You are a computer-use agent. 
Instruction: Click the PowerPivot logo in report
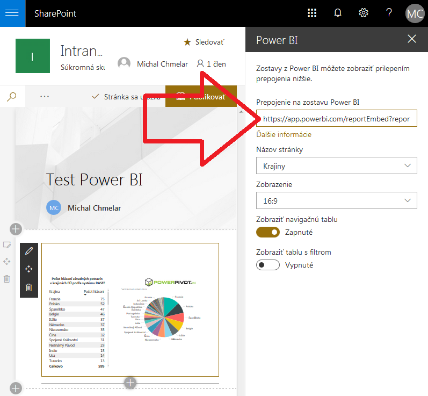coord(170,282)
